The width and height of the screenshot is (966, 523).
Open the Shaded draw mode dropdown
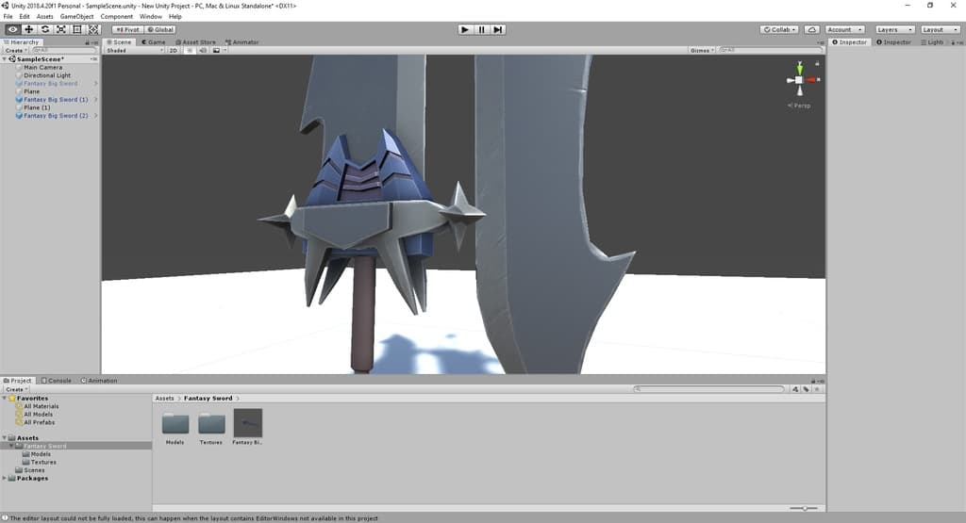pyautogui.click(x=134, y=50)
